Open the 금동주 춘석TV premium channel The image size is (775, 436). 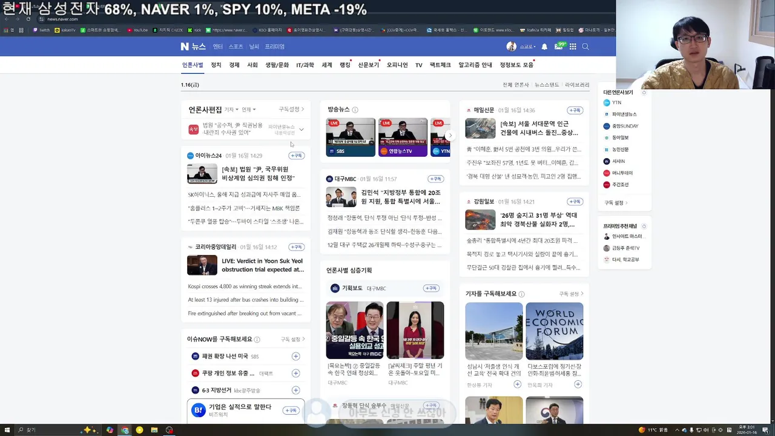622,248
